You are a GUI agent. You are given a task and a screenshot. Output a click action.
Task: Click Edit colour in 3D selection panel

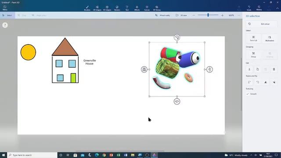[x=262, y=24]
